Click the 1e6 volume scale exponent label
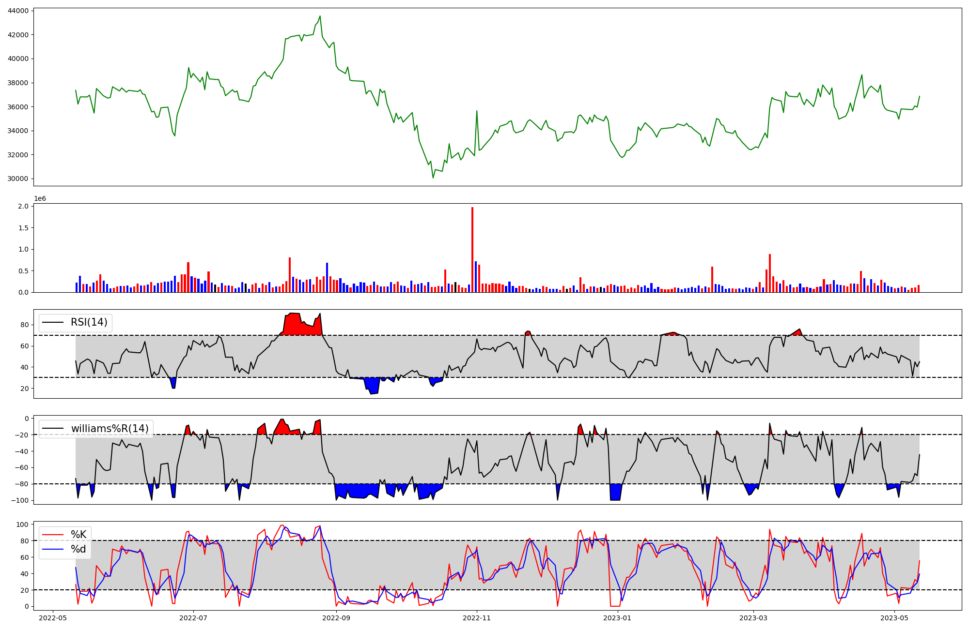Screen dimensions: 969x629 point(40,199)
